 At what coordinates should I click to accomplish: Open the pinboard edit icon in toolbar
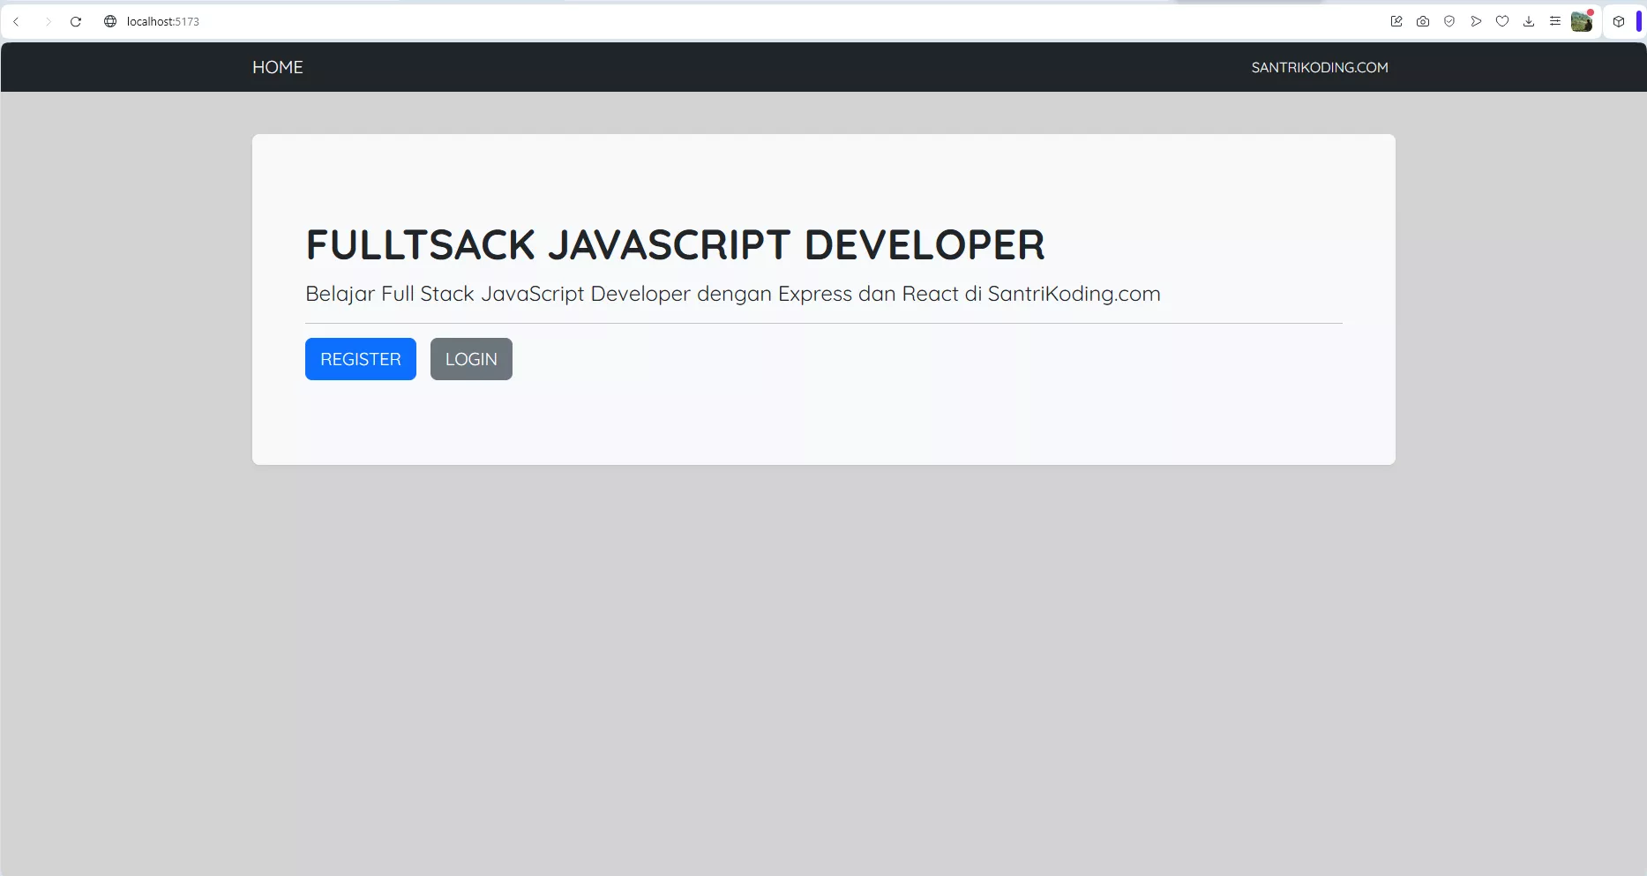coord(1396,21)
